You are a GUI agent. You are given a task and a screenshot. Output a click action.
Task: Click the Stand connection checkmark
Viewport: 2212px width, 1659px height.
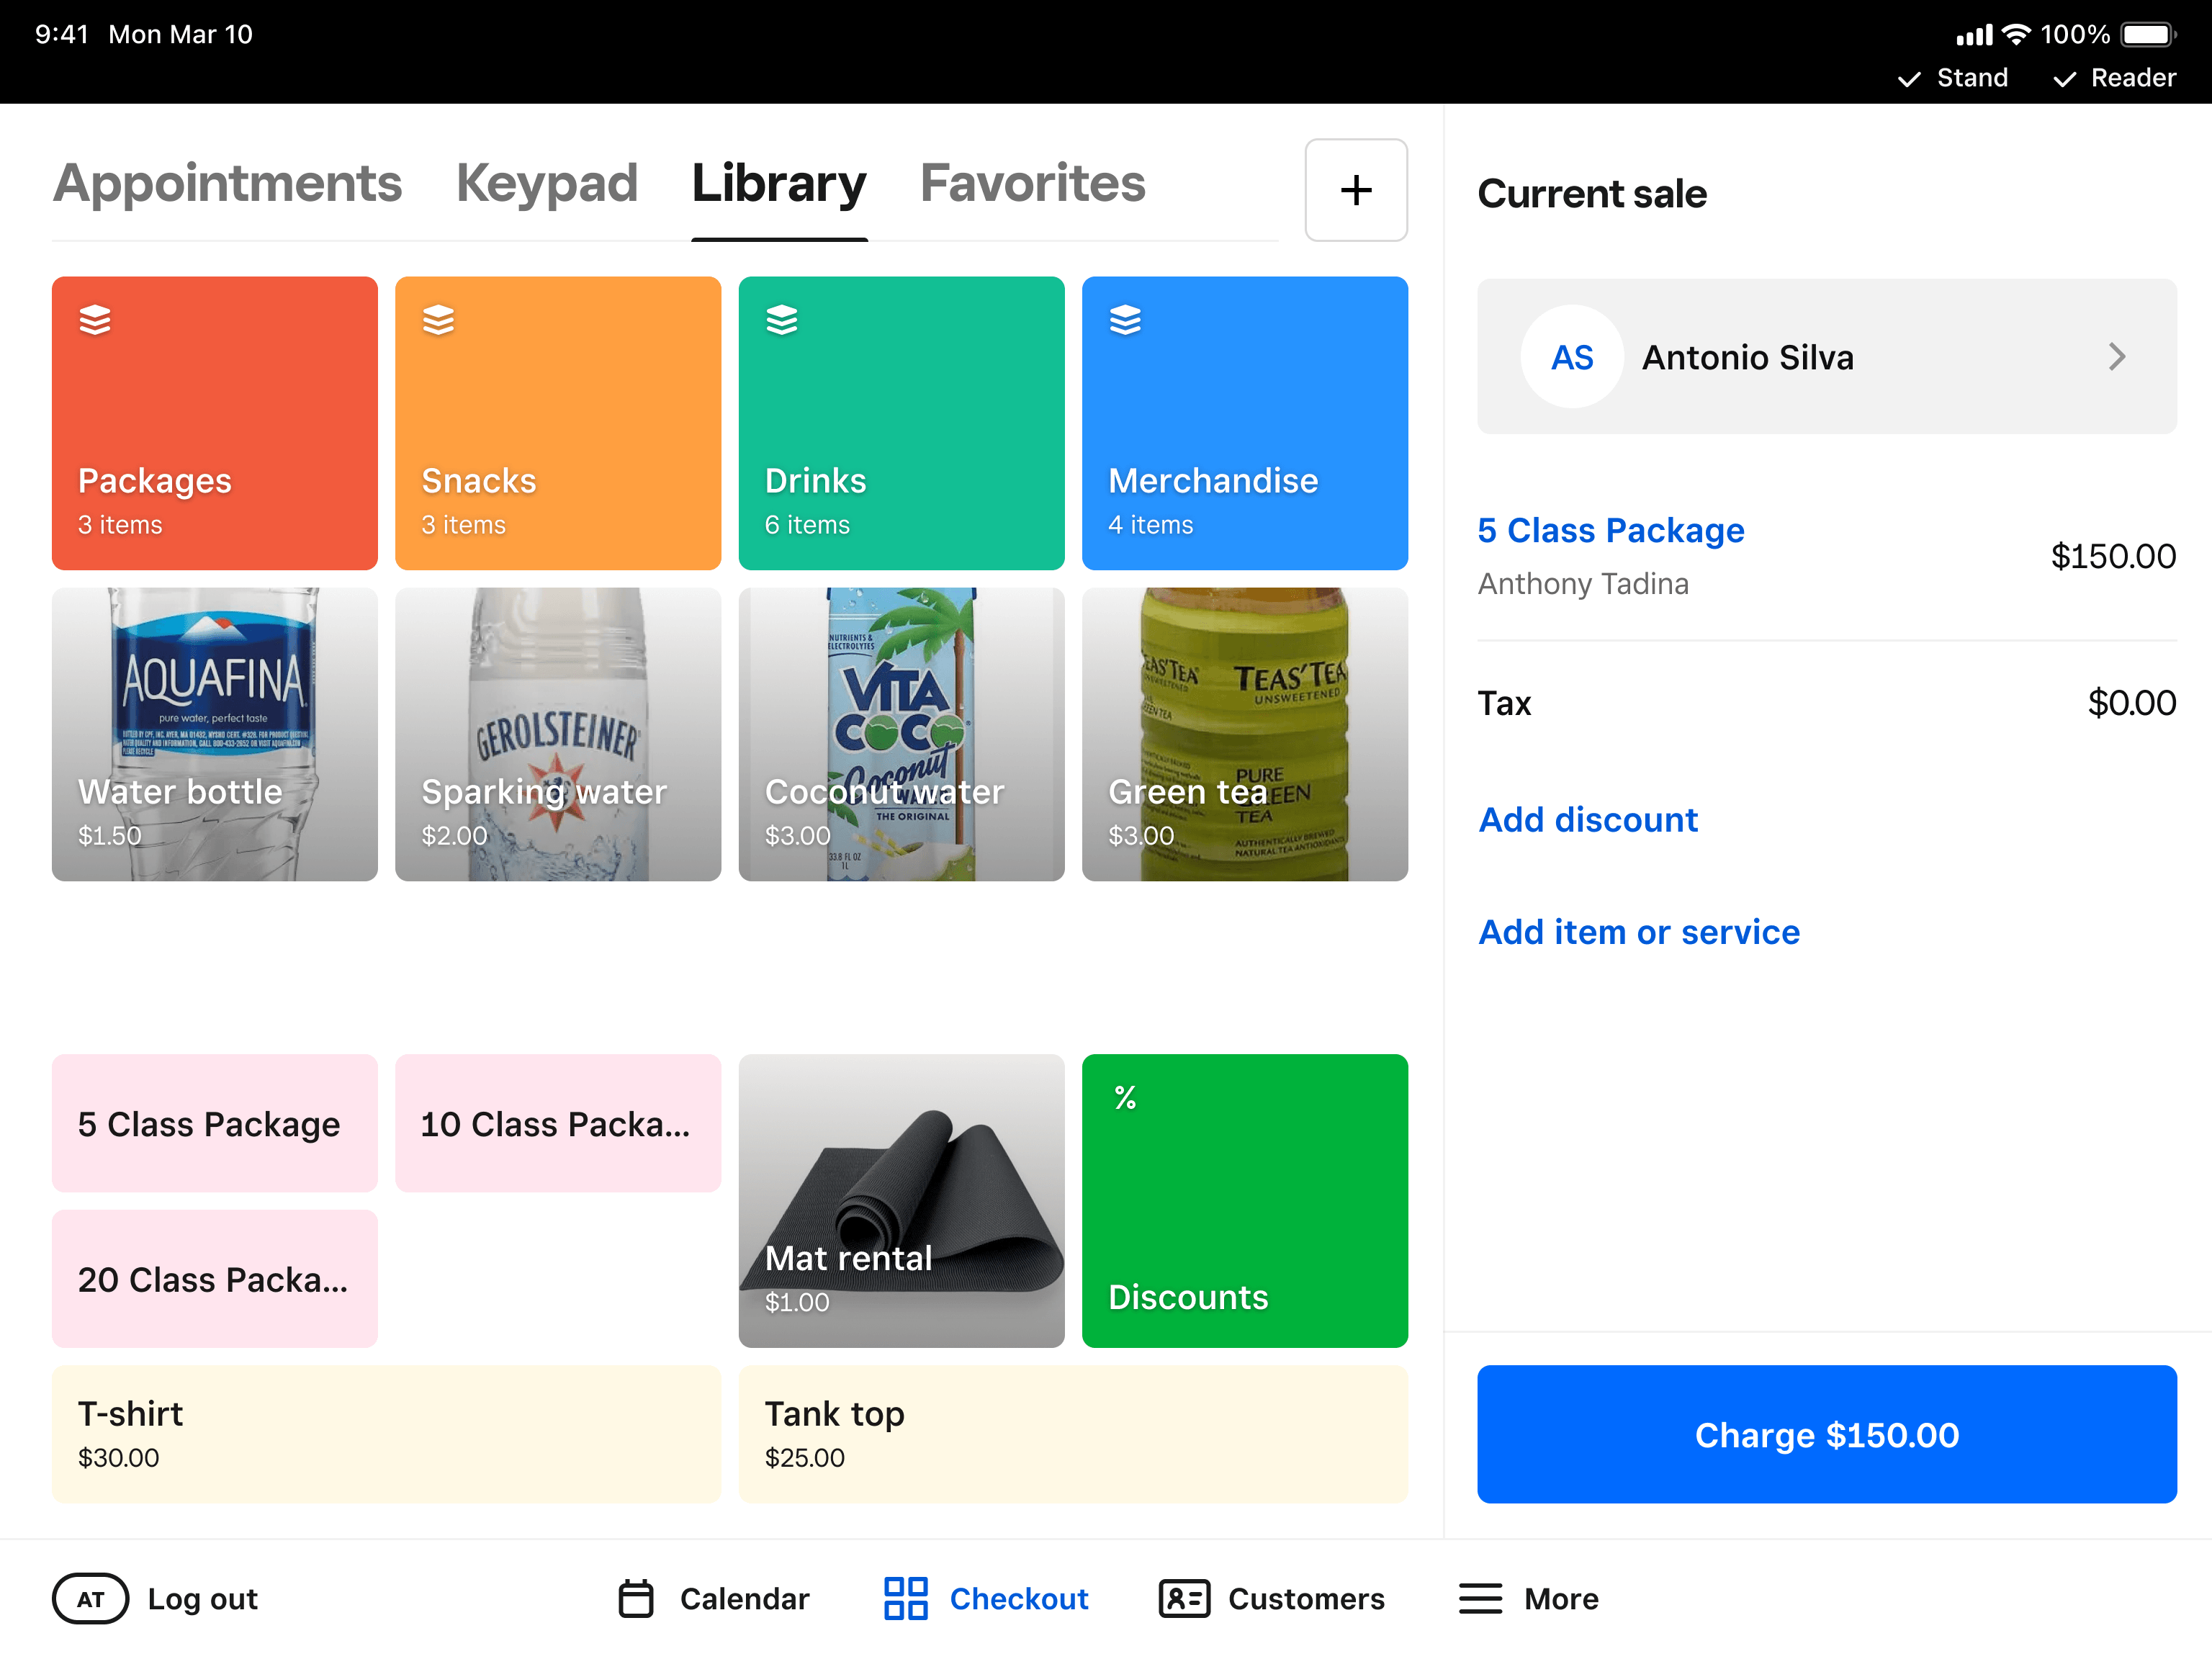pyautogui.click(x=1909, y=79)
